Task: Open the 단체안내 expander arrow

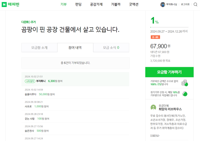Action: [x=159, y=136]
